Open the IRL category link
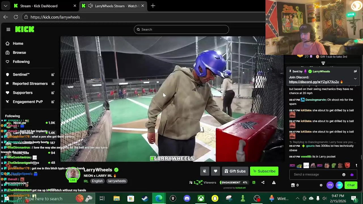This screenshot has width=363, height=204. tap(86, 181)
